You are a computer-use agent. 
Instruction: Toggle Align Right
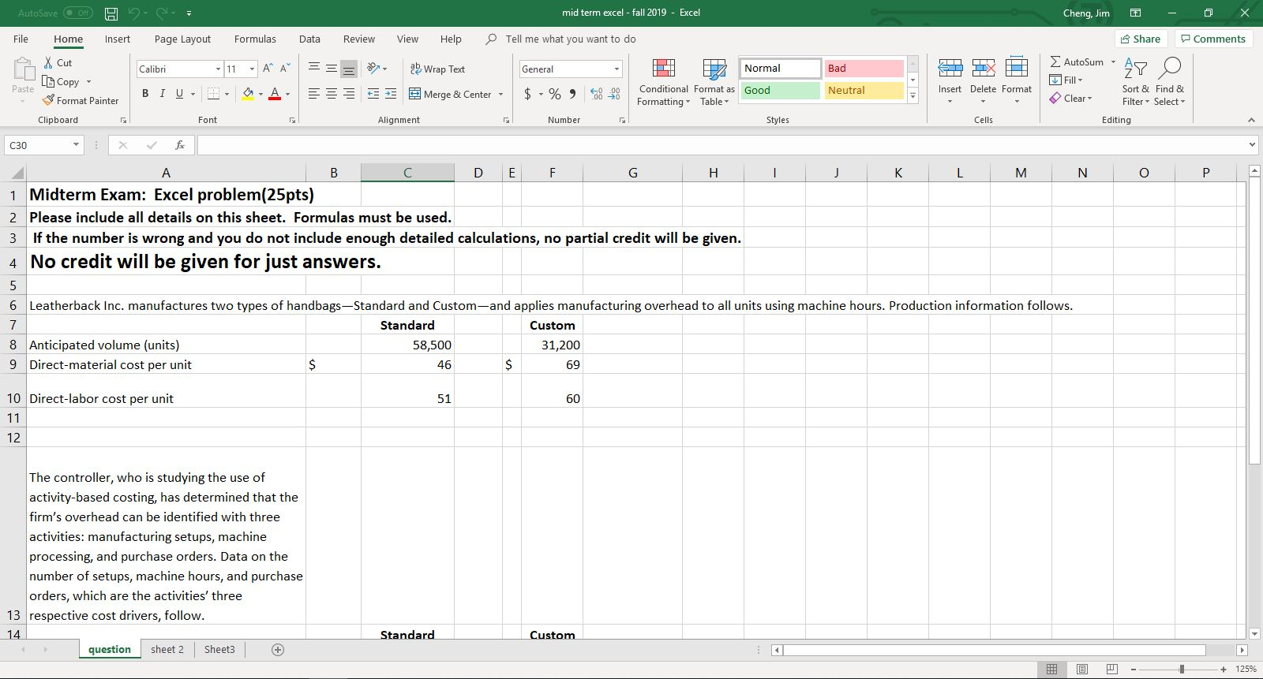click(x=349, y=94)
